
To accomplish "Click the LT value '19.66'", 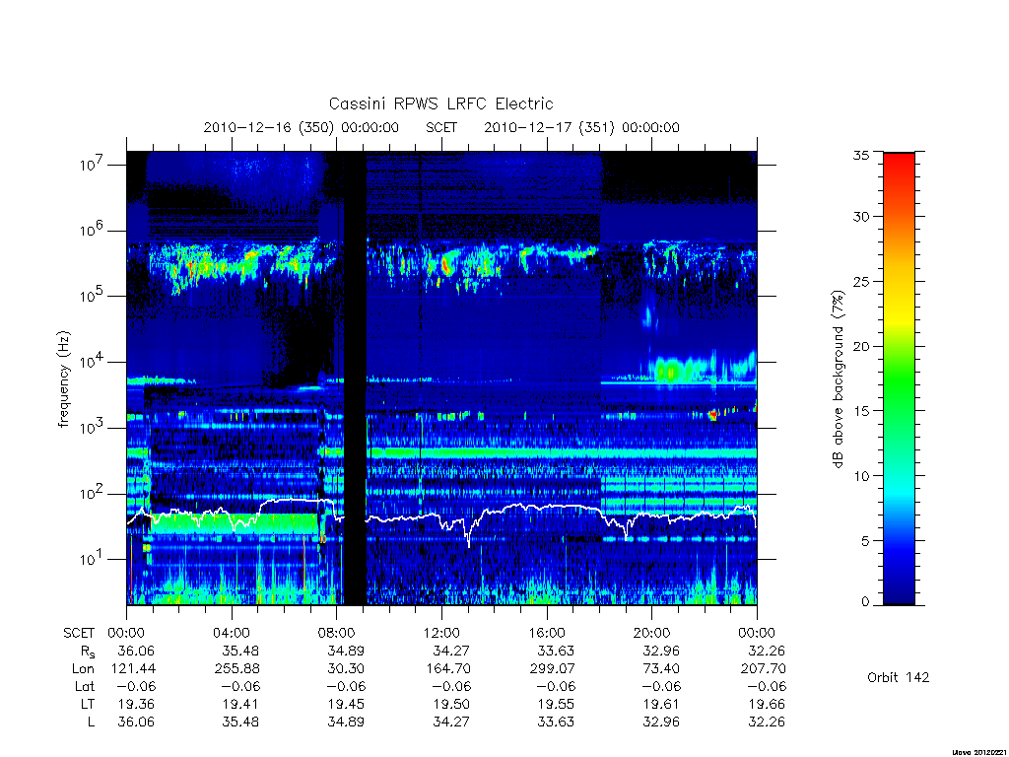I will (767, 704).
